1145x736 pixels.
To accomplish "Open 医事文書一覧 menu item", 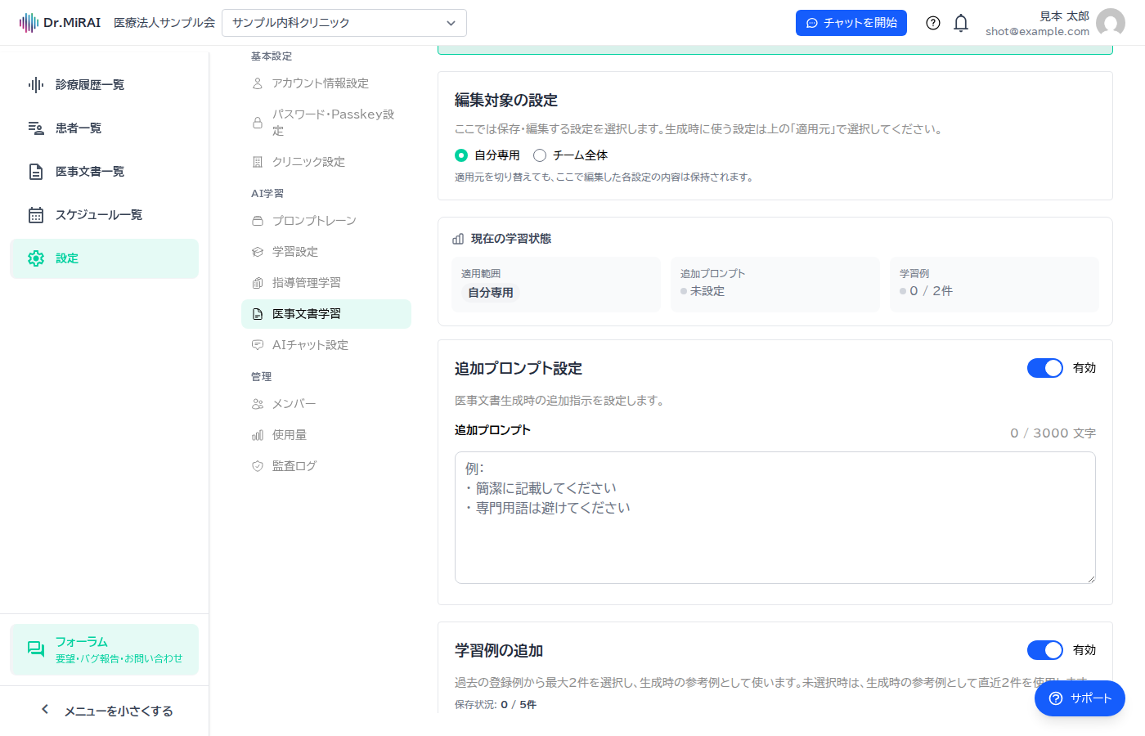I will (105, 172).
